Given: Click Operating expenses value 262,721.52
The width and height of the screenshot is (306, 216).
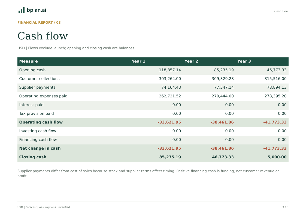Looking at the screenshot, I should (170, 96).
